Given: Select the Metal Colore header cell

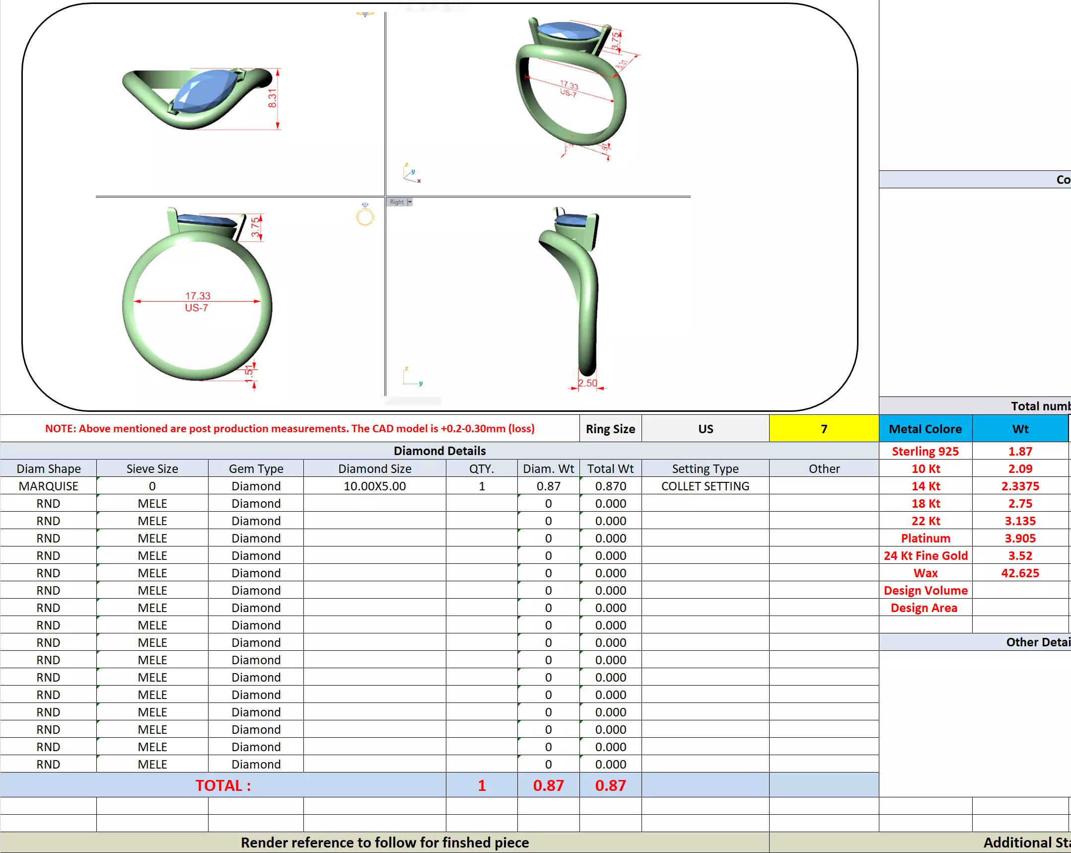Looking at the screenshot, I should (x=925, y=429).
